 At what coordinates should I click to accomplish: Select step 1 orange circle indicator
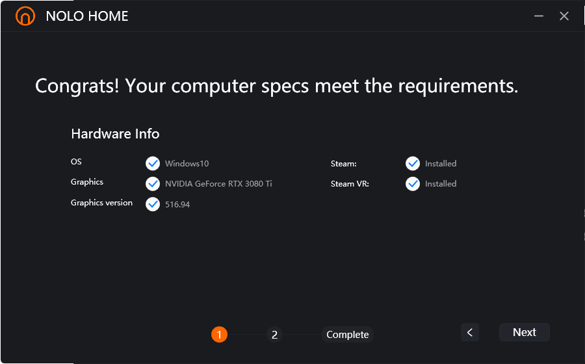point(219,335)
